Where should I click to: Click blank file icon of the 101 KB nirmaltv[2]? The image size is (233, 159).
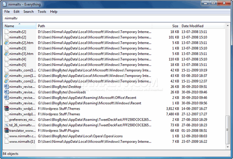point(6,37)
